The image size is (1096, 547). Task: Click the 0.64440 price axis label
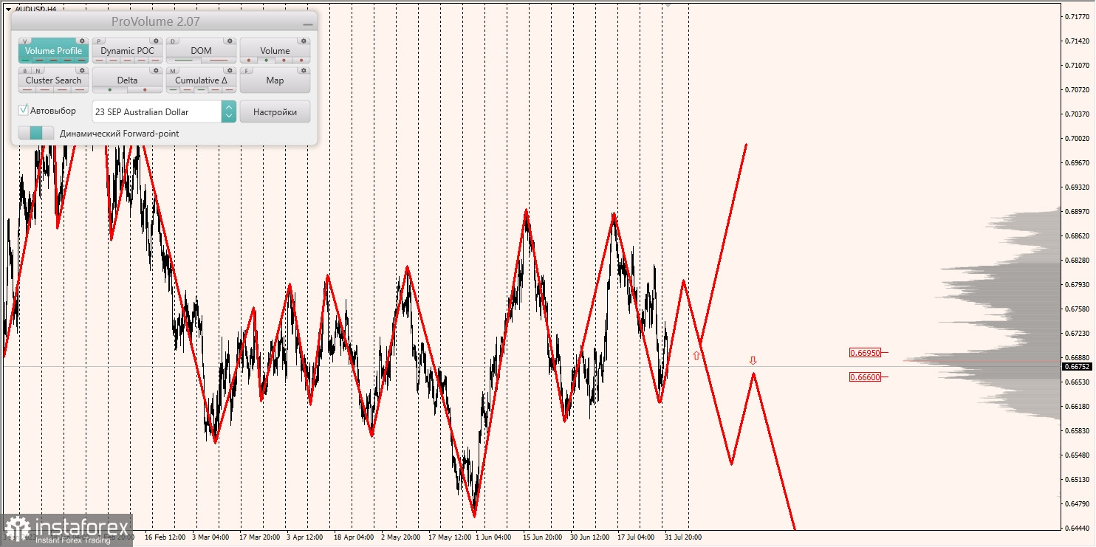coord(1078,528)
